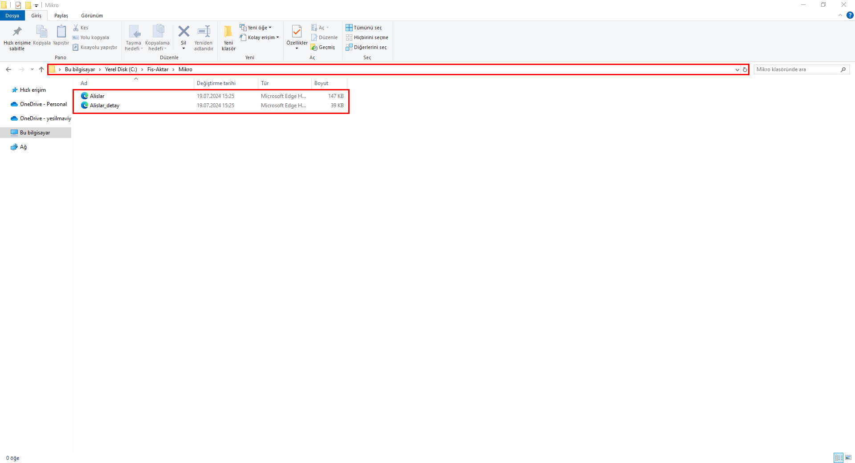Click the Pin to Quick Access (Hızlı erişime sabitle) icon
This screenshot has width=855, height=463.
[x=17, y=32]
